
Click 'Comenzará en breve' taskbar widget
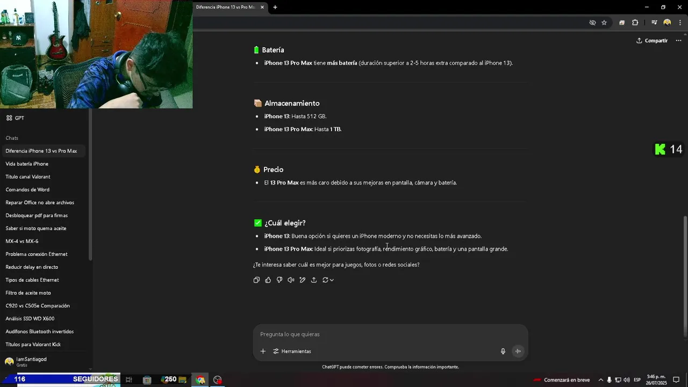[x=562, y=380]
